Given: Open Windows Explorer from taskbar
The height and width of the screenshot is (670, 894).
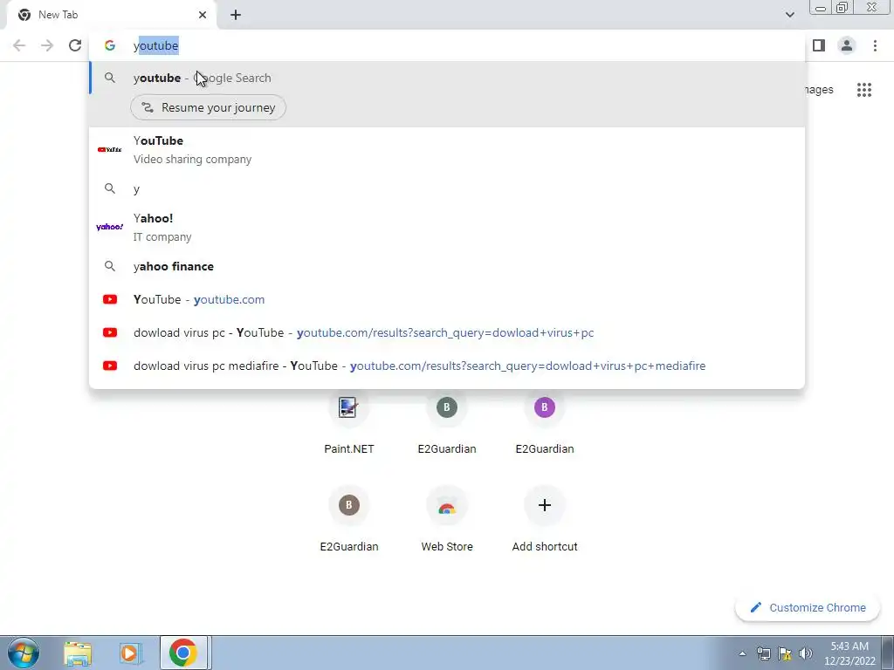Looking at the screenshot, I should (78, 653).
